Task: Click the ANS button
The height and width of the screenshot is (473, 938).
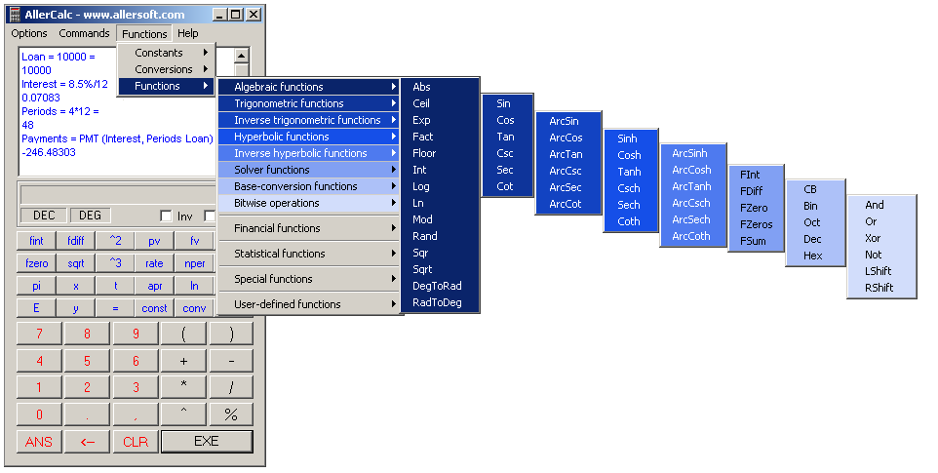Action: pos(39,442)
